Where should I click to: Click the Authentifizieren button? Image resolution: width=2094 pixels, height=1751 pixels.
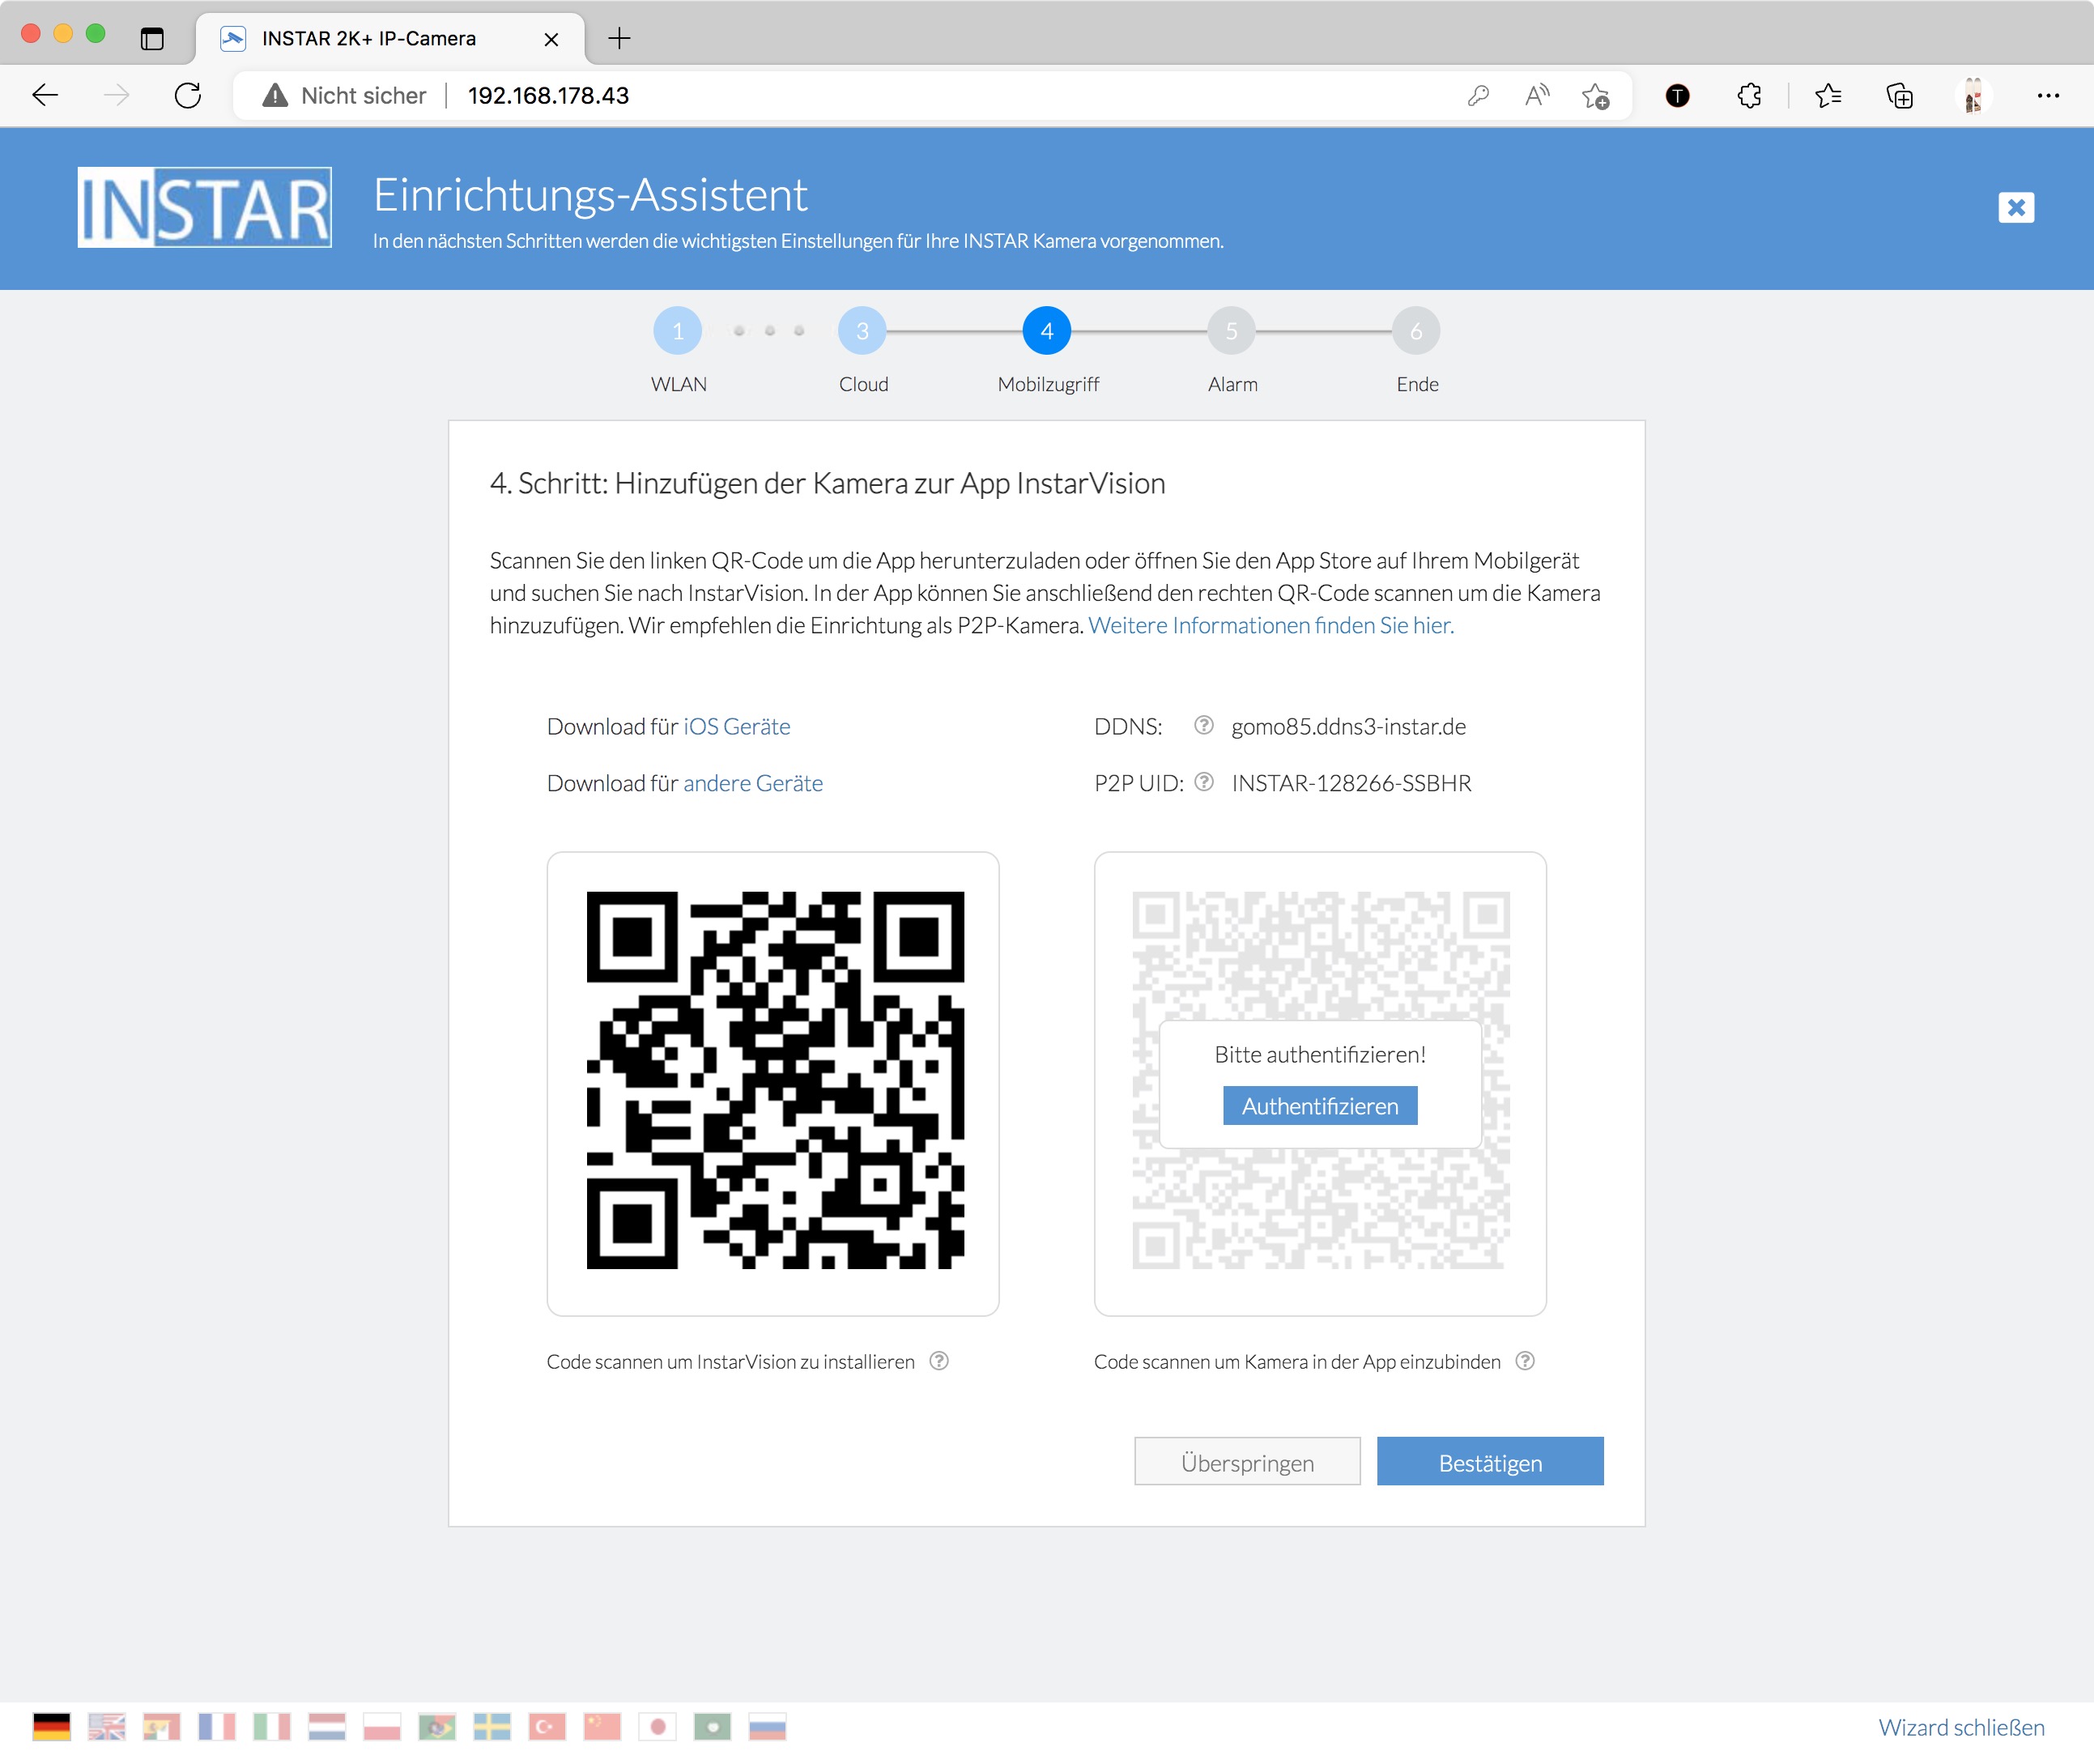[x=1319, y=1106]
